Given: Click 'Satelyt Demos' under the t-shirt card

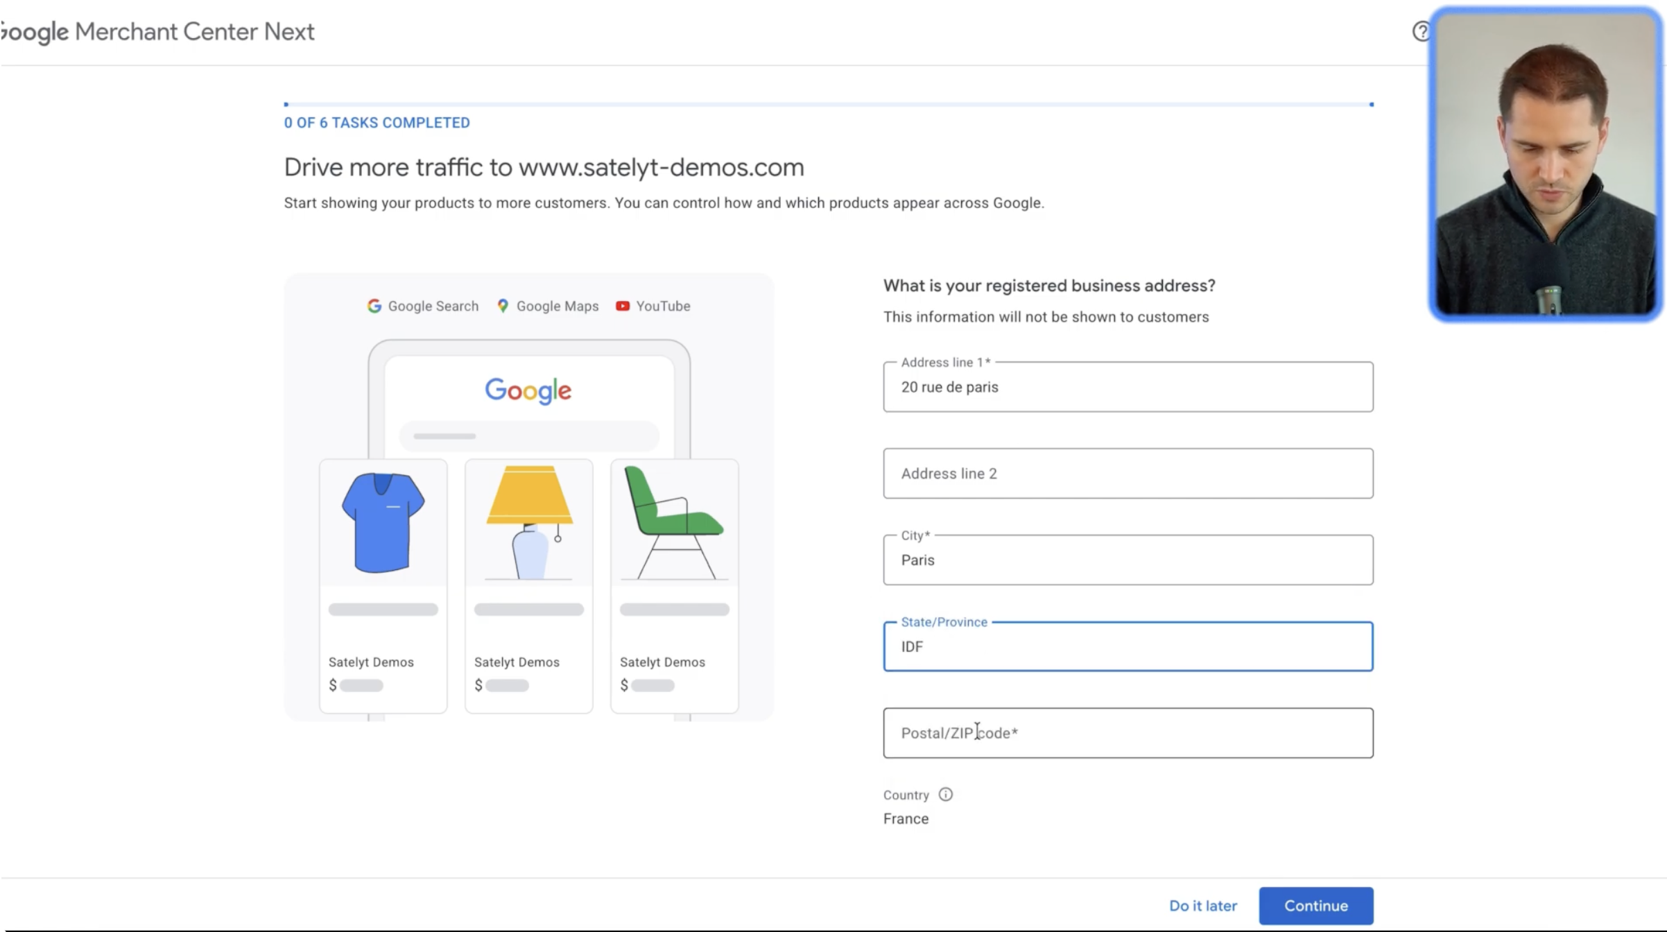Looking at the screenshot, I should point(371,662).
